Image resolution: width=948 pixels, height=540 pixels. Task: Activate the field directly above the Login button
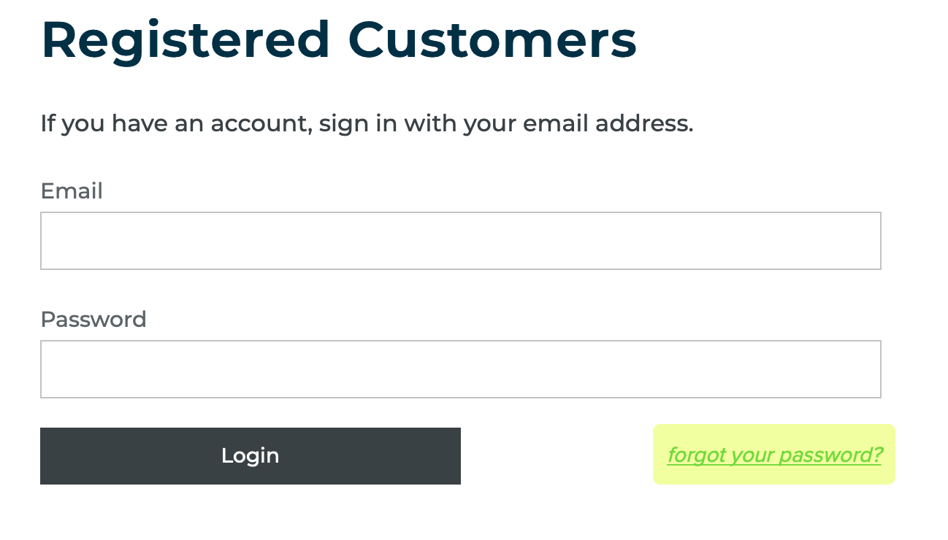tap(460, 369)
